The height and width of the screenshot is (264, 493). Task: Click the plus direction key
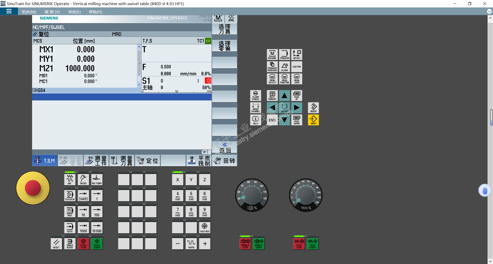(x=205, y=244)
